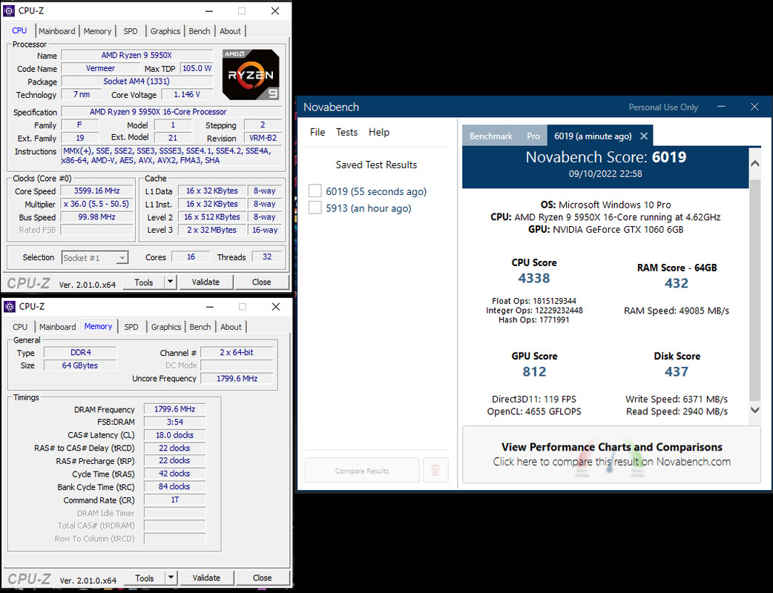Click the DRAM Frequency value 1799.6 MHz in Timings
Viewport: 773px width, 593px height.
174,408
